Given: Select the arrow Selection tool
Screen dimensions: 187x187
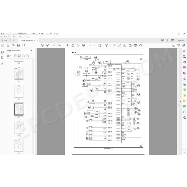Looking at the screenshot, I should [x=68, y=45].
